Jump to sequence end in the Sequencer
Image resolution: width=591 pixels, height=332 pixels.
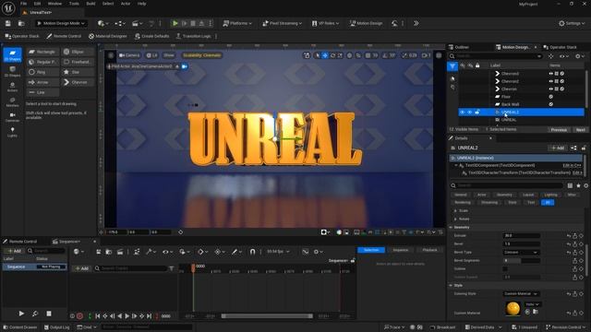click(x=149, y=316)
